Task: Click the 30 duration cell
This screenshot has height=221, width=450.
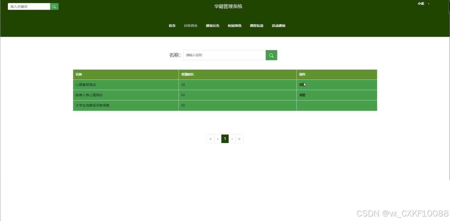Action: click(x=237, y=85)
